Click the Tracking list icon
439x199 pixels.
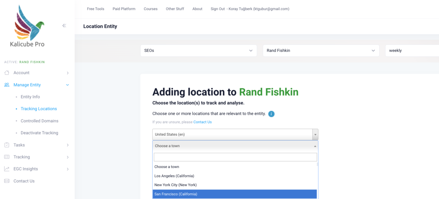point(7,157)
